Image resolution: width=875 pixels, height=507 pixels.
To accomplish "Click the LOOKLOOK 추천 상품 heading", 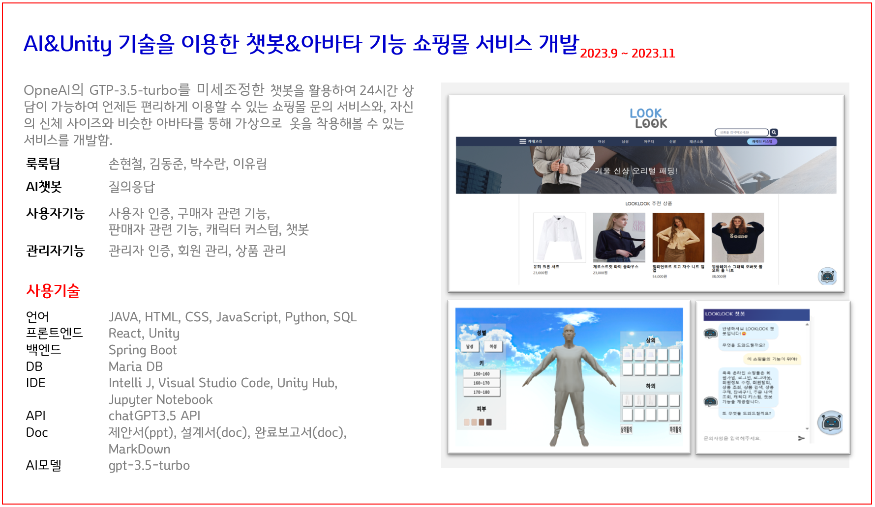I will [648, 203].
